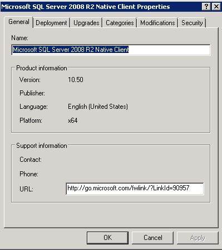The width and height of the screenshot is (222, 250).
Task: Cancel the properties dialog
Action: coord(152,238)
